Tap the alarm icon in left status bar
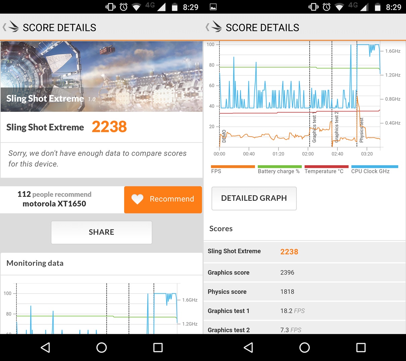Screen dimensions: 406x361 pyautogui.click(x=123, y=7)
